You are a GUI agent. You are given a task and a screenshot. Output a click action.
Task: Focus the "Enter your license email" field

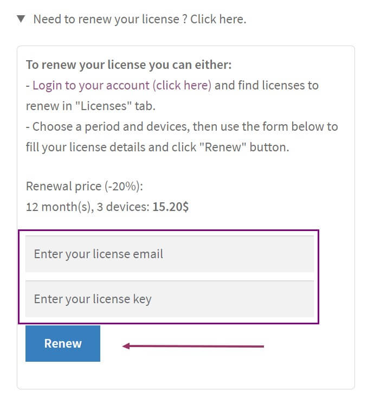[x=169, y=254]
